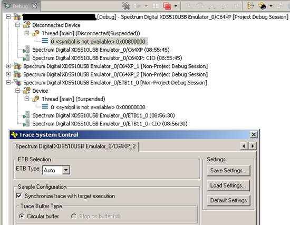Screen dimensions: 290x225
Task: Select Emulator_0/ETB11_0 (08:56:30) process row
Action: pos(103,115)
